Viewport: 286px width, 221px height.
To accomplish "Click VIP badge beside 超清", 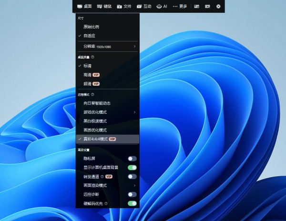I will coord(96,84).
